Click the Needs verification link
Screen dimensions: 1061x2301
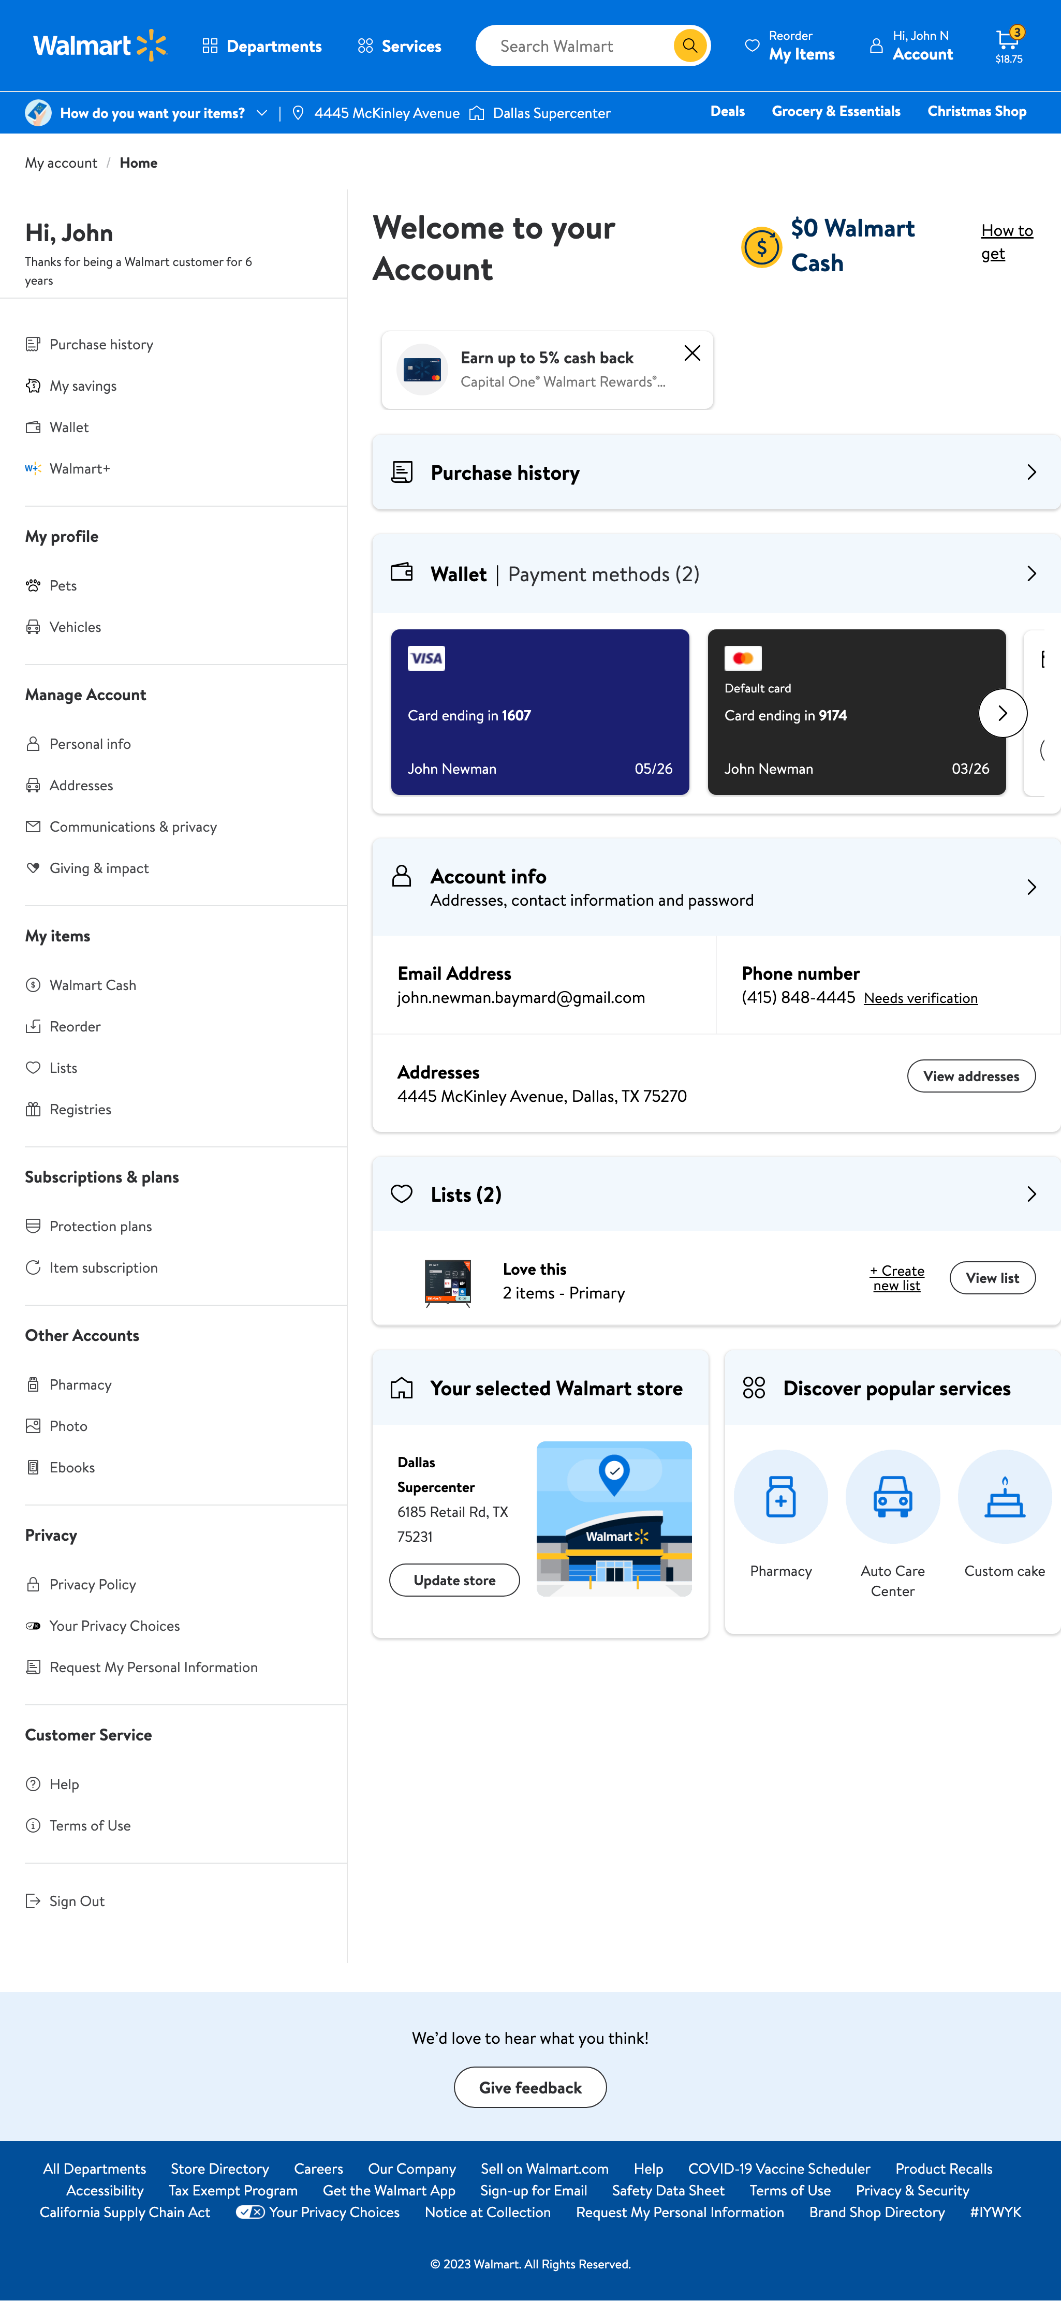(920, 998)
